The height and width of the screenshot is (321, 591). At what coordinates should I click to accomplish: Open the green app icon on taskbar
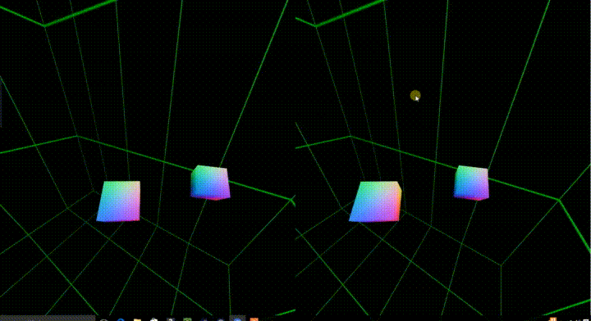187,319
